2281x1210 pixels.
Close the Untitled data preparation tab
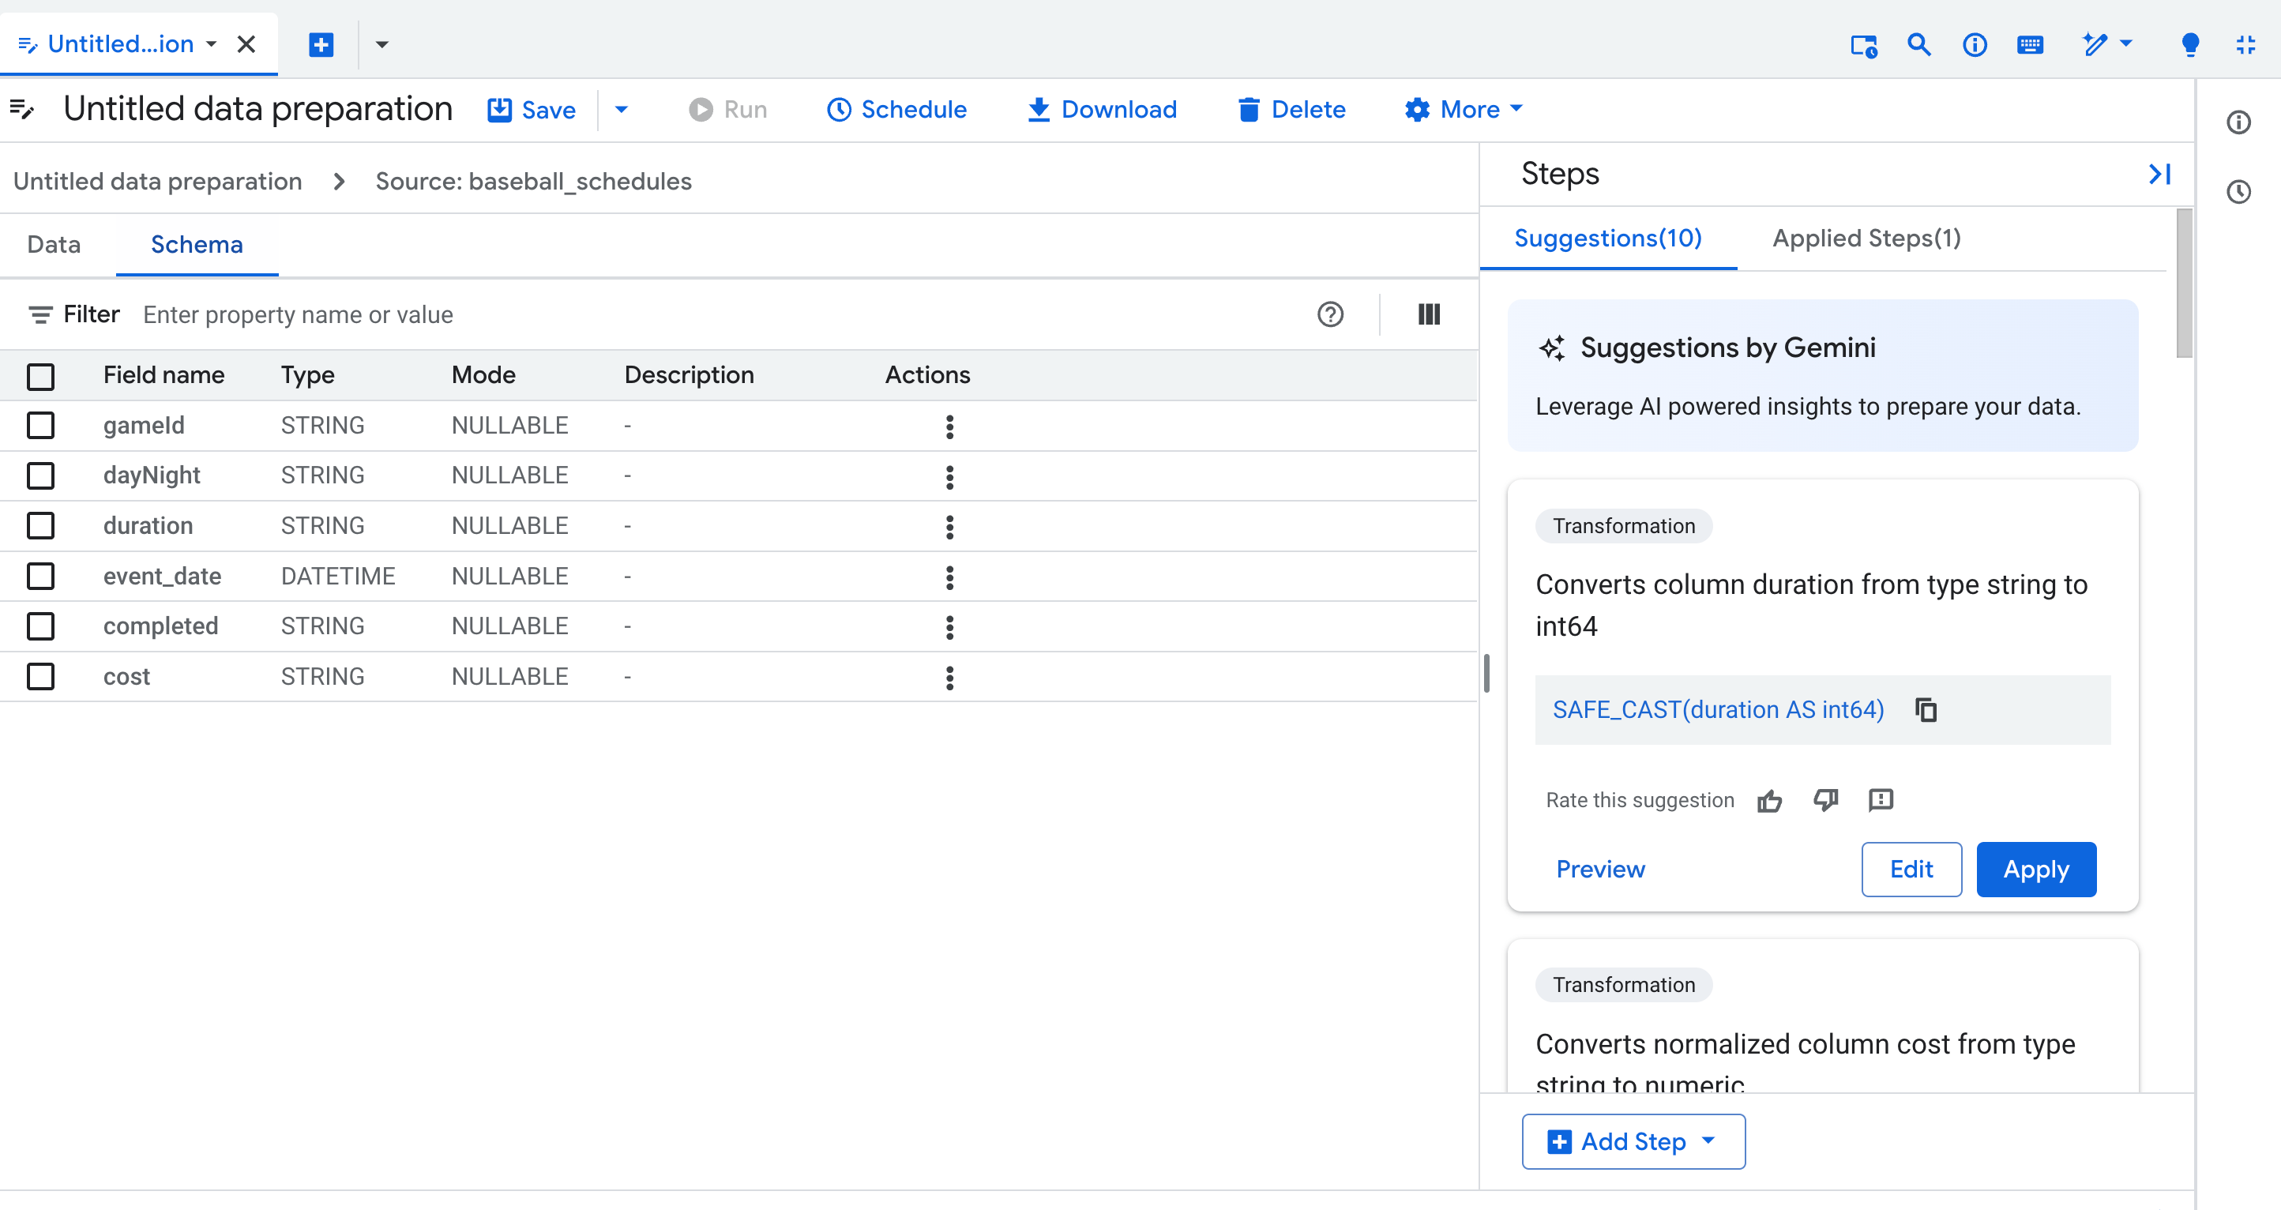[x=246, y=44]
